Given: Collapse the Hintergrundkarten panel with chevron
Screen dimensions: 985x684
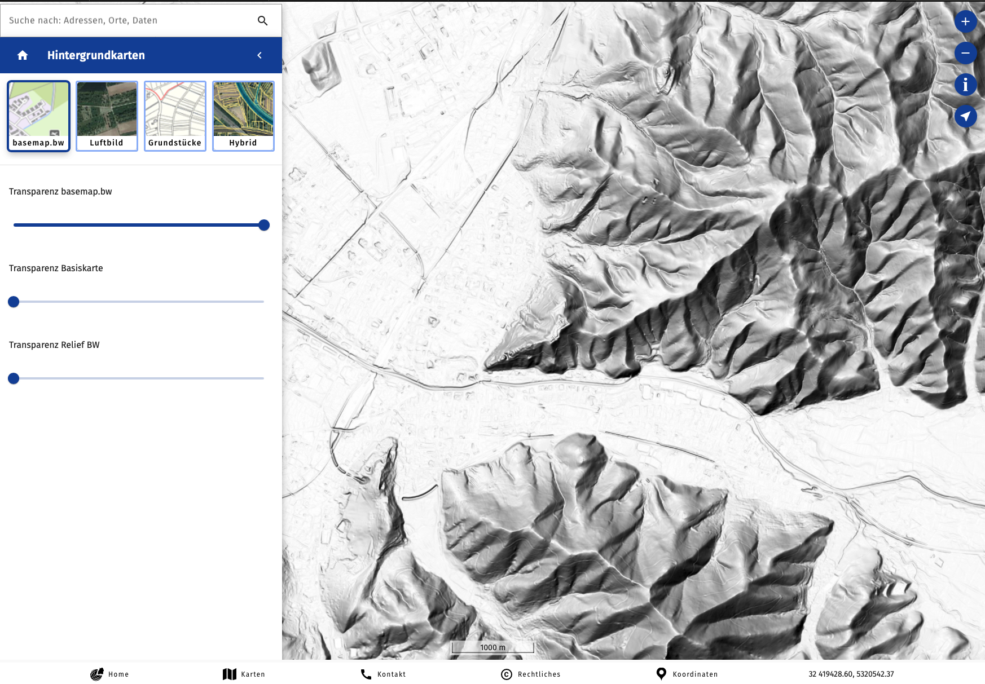Looking at the screenshot, I should 260,55.
